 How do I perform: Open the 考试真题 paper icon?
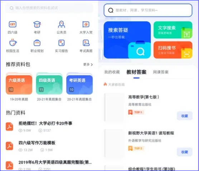[x=86, y=43]
